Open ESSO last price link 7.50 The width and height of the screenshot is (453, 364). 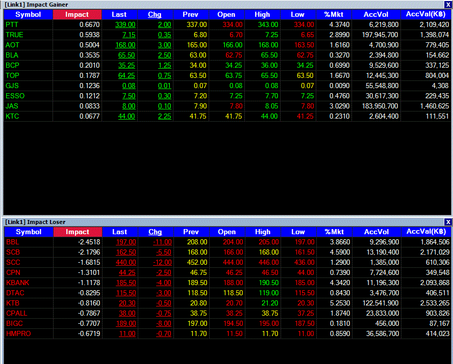point(129,96)
